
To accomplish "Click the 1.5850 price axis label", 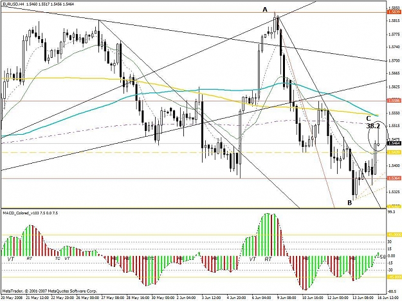I will tap(394, 8).
